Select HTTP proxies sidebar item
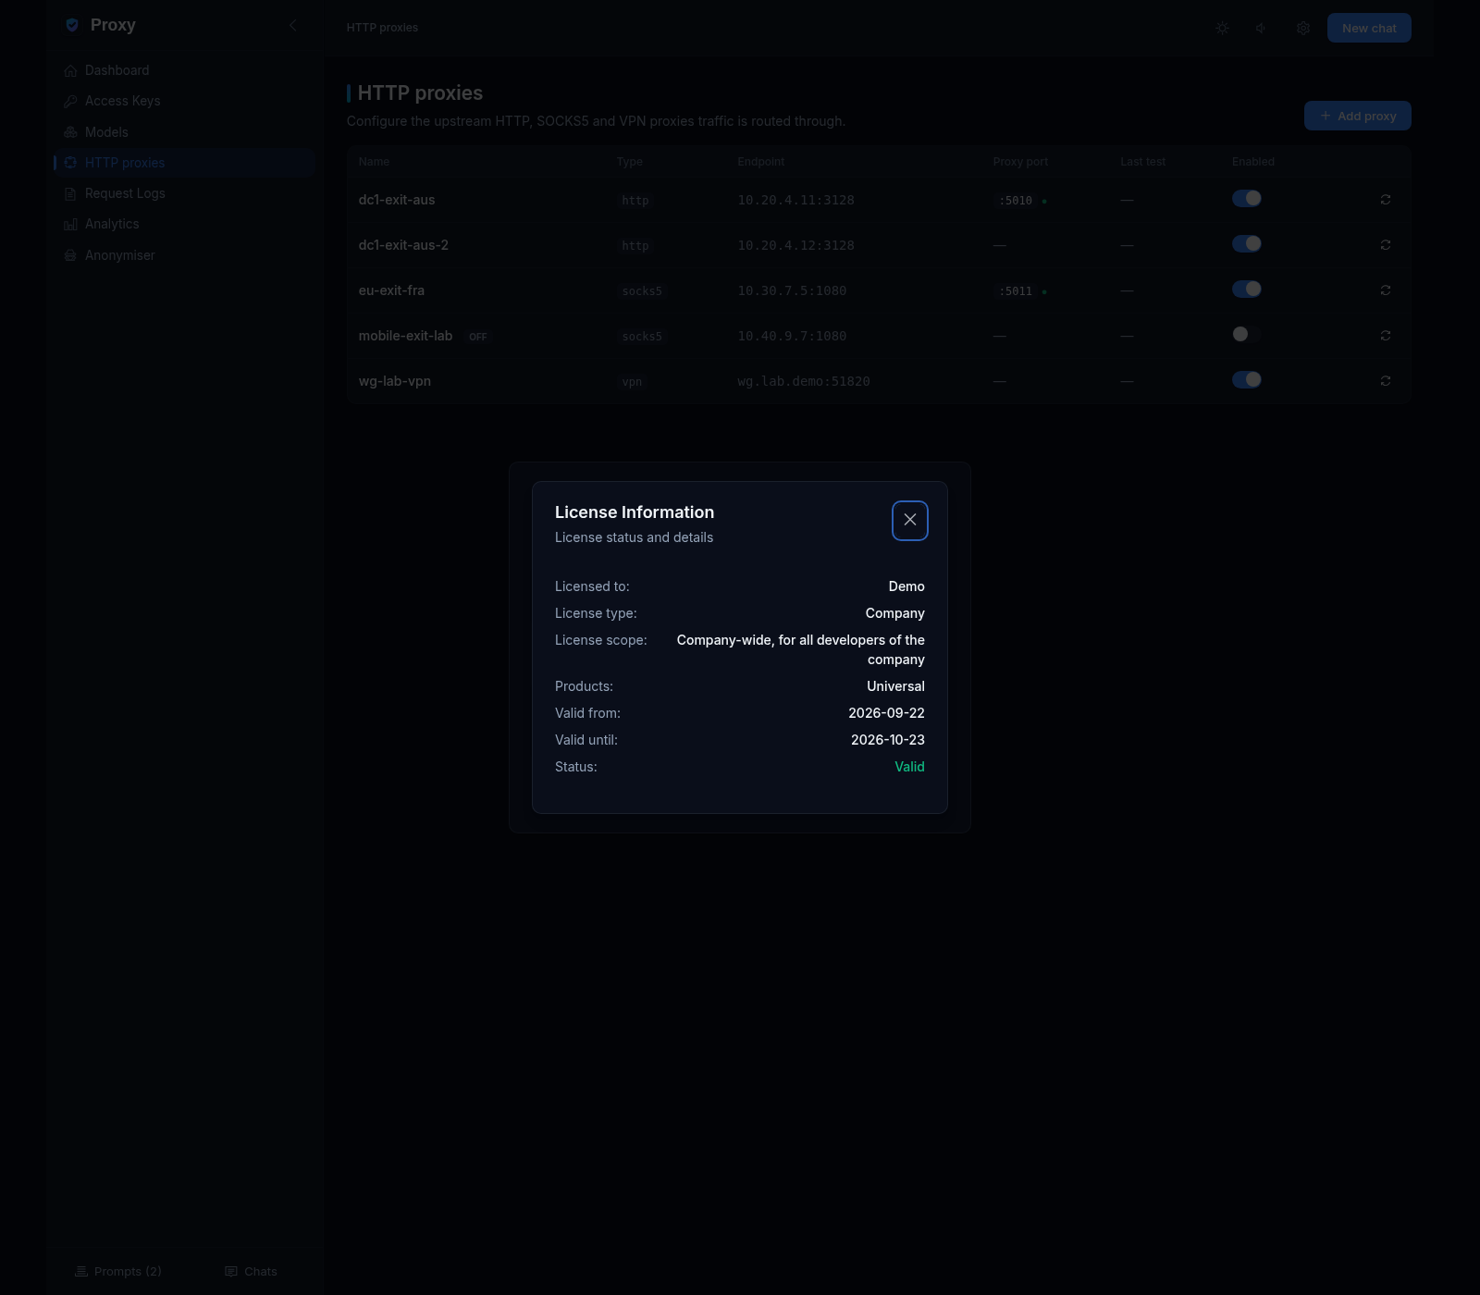This screenshot has height=1295, width=1480. point(185,163)
